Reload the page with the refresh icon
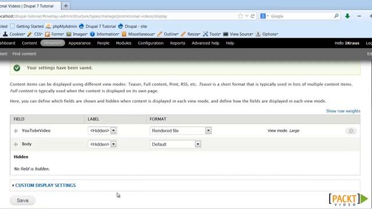The image size is (372, 209). 252,16
